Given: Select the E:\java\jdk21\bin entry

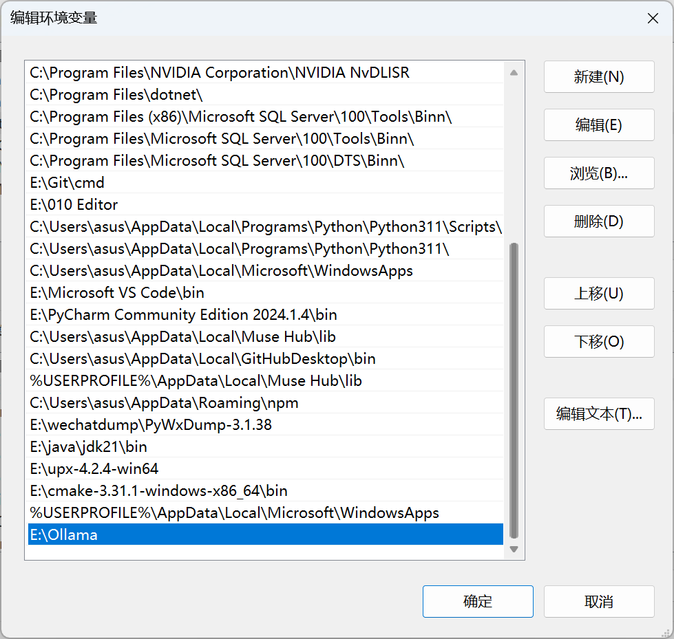Looking at the screenshot, I should coord(266,446).
